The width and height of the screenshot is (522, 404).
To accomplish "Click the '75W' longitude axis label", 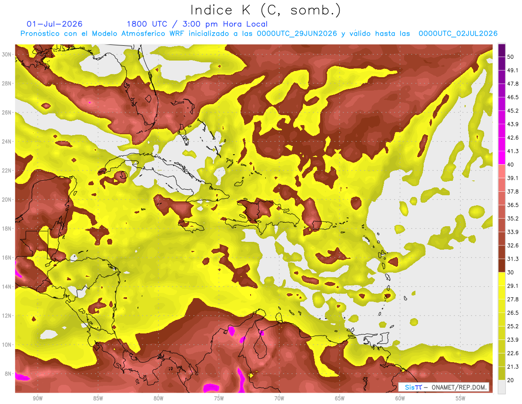I will tap(219, 398).
